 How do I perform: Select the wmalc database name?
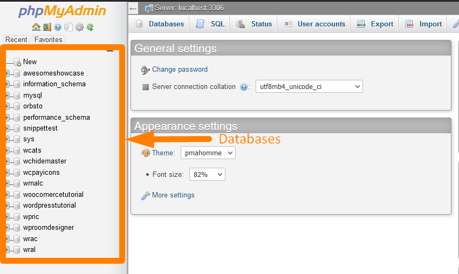point(33,183)
